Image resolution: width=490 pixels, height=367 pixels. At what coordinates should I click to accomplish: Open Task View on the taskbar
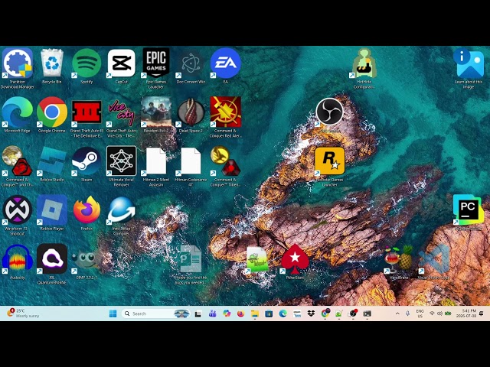tap(198, 314)
